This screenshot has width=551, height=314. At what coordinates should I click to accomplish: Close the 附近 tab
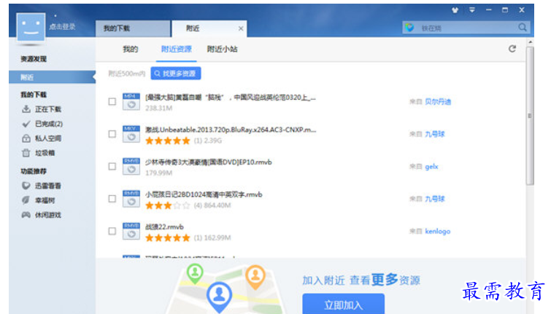pos(241,28)
